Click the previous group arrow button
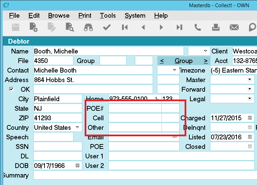257x185 pixels. pyautogui.click(x=162, y=61)
